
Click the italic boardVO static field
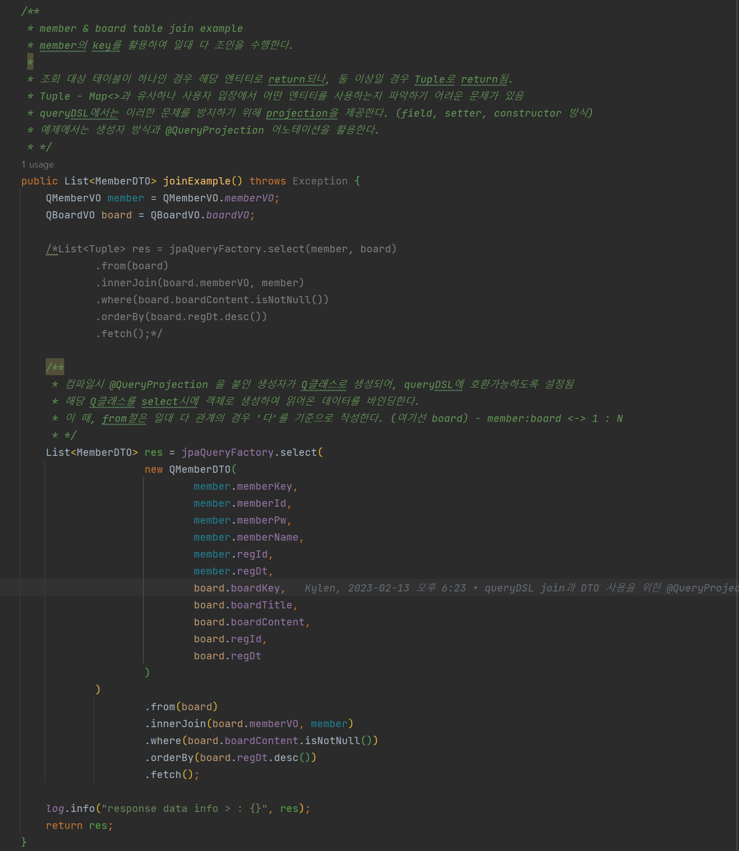[x=228, y=215]
